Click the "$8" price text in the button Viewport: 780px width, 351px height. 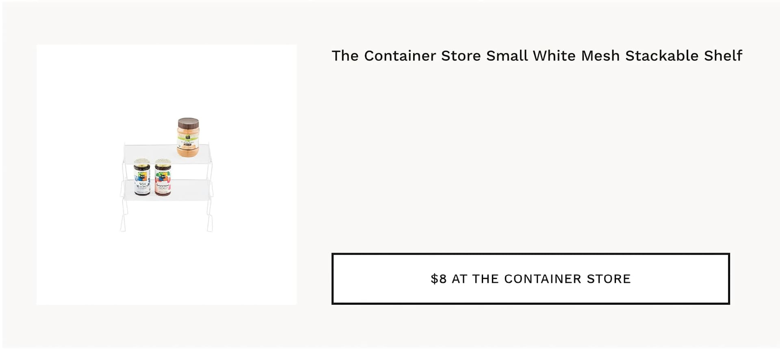439,279
